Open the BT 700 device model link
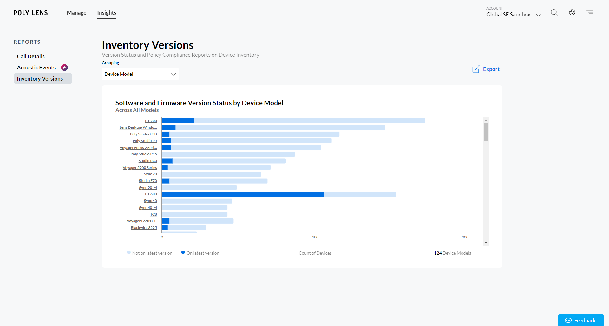 pyautogui.click(x=151, y=121)
